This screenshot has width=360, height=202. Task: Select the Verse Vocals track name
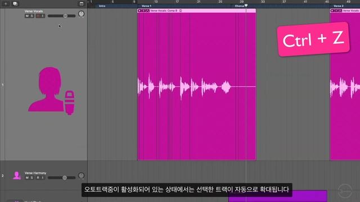coord(34,11)
